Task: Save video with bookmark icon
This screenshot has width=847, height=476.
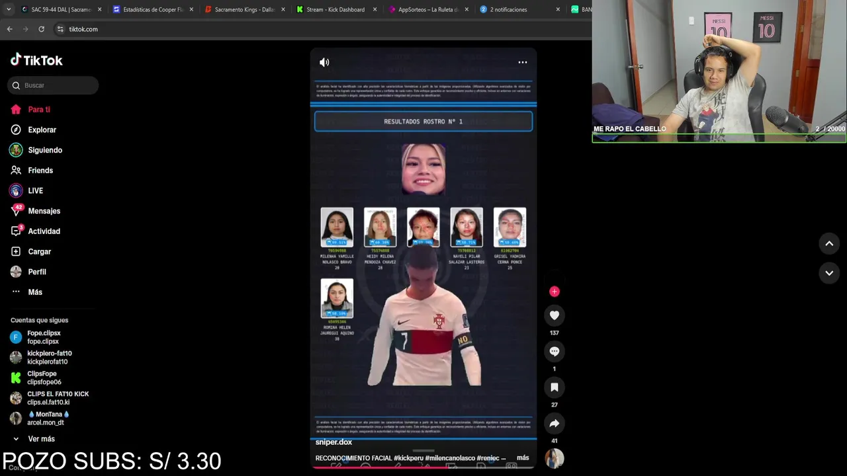Action: [x=555, y=387]
